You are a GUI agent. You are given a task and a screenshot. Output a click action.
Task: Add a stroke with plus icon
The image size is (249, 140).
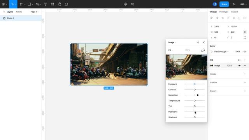point(245,74)
